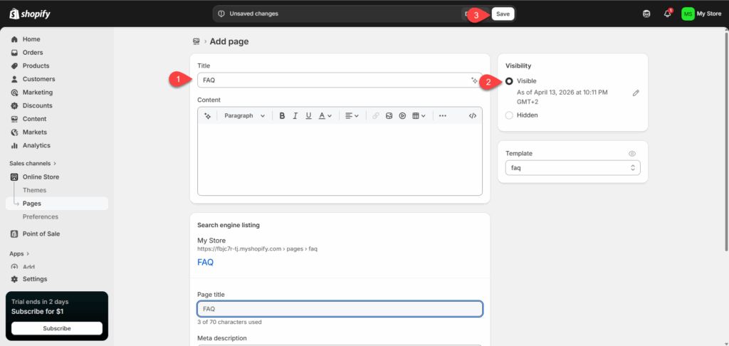Click the Save button
Image resolution: width=729 pixels, height=346 pixels.
click(503, 14)
